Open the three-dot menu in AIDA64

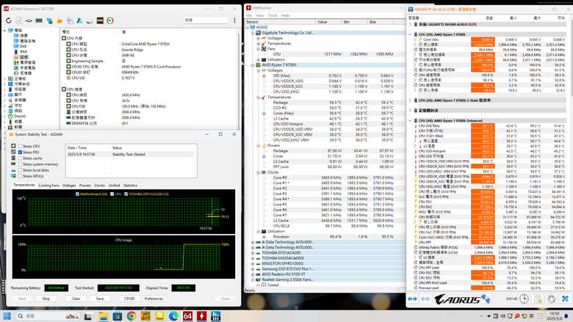[x=234, y=21]
